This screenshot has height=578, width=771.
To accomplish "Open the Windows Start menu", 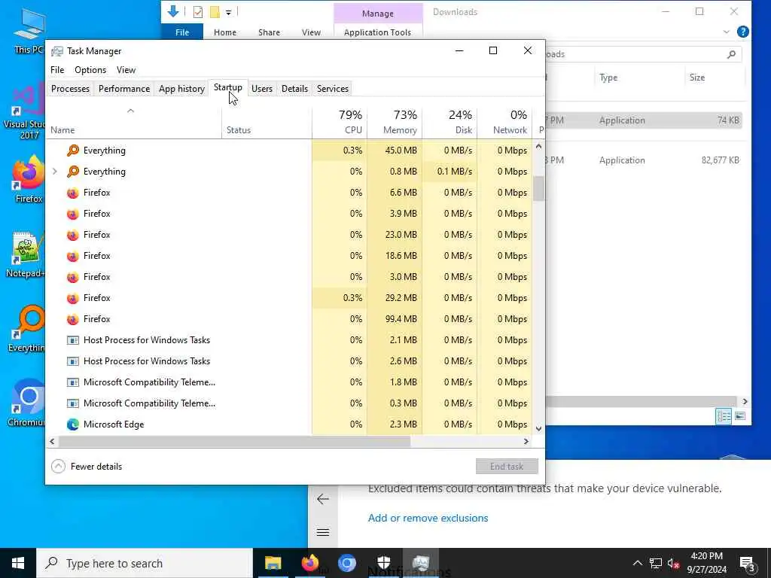I will pyautogui.click(x=18, y=563).
